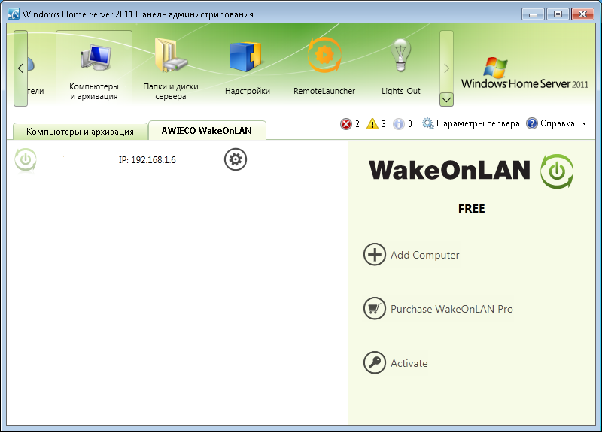Select the AWIECO WakeOnLAN tab
Image resolution: width=602 pixels, height=433 pixels.
[206, 130]
